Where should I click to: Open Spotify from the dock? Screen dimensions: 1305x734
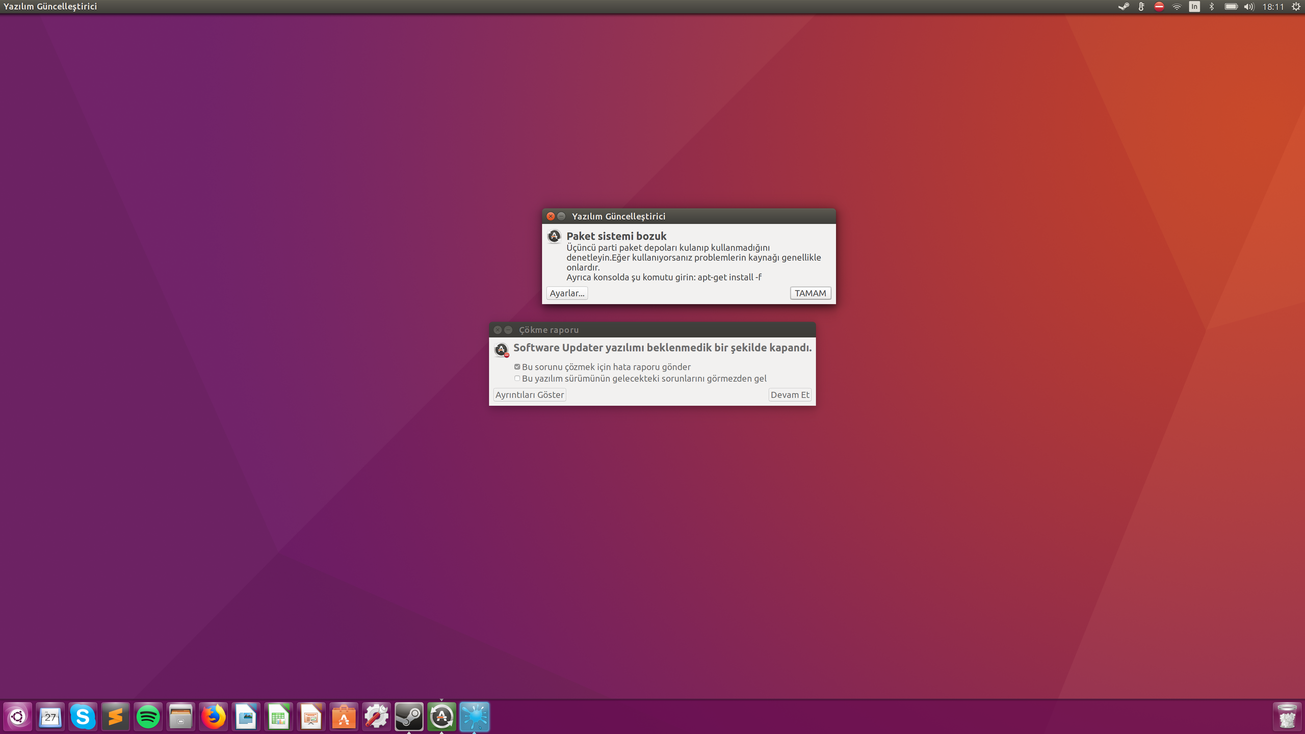148,717
